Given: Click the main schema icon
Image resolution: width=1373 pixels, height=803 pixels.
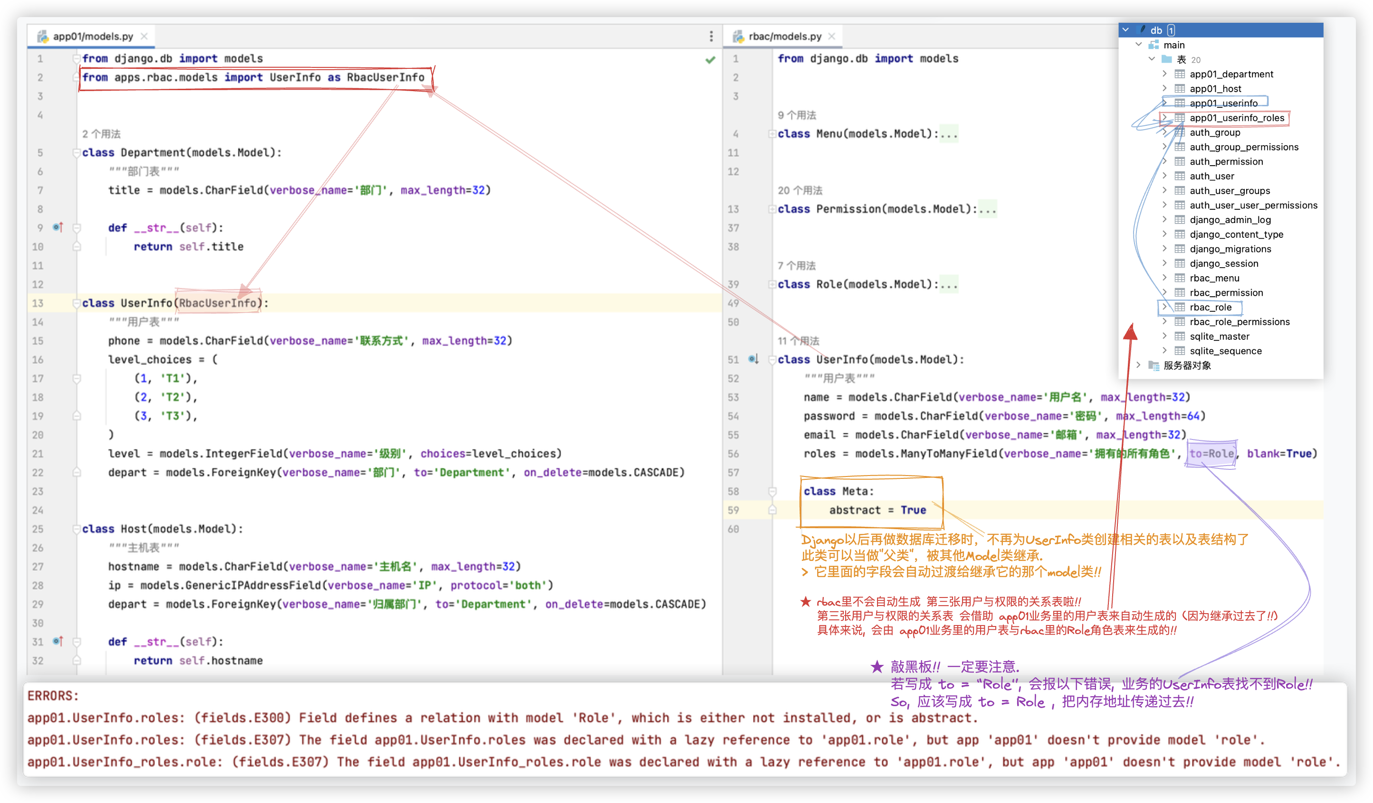Looking at the screenshot, I should (x=1154, y=45).
